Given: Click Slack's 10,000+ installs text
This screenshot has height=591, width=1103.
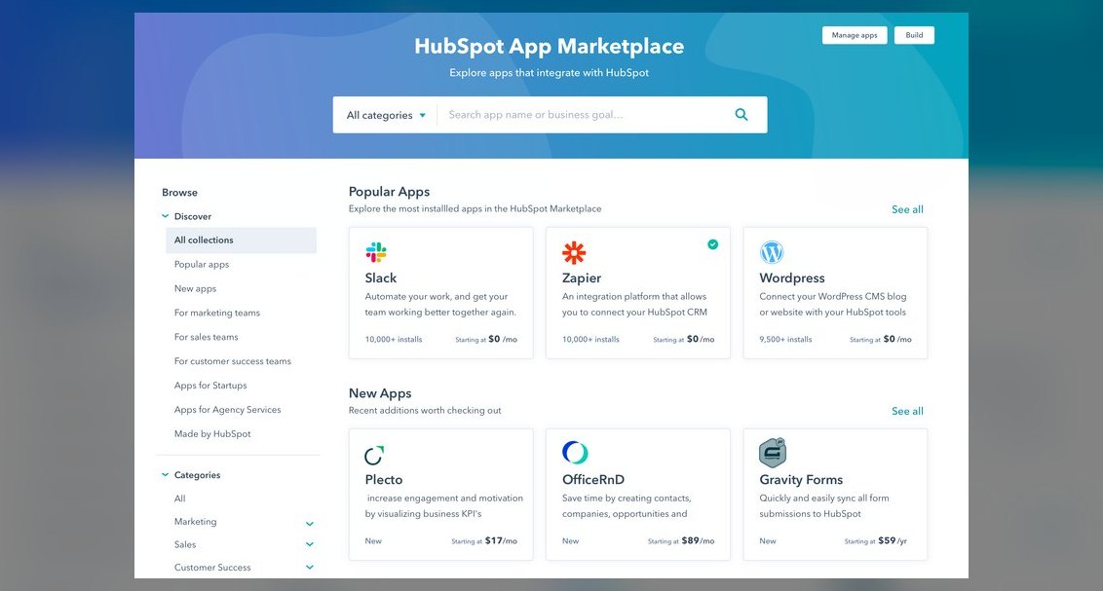Looking at the screenshot, I should [x=394, y=340].
